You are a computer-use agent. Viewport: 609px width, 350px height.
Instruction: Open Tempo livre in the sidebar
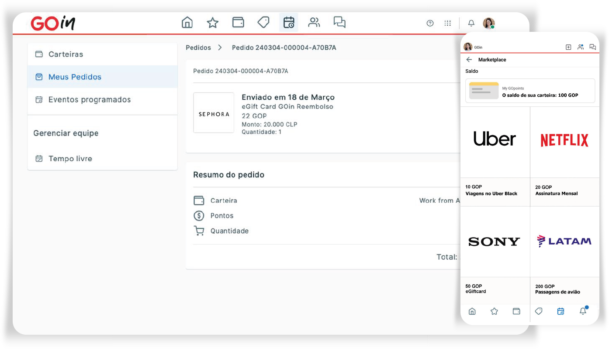(102, 159)
